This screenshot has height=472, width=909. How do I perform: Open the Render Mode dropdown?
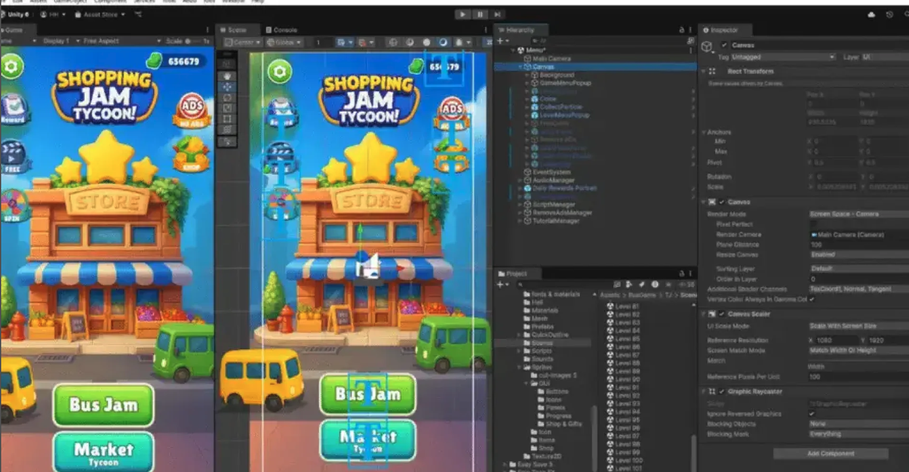pos(859,214)
